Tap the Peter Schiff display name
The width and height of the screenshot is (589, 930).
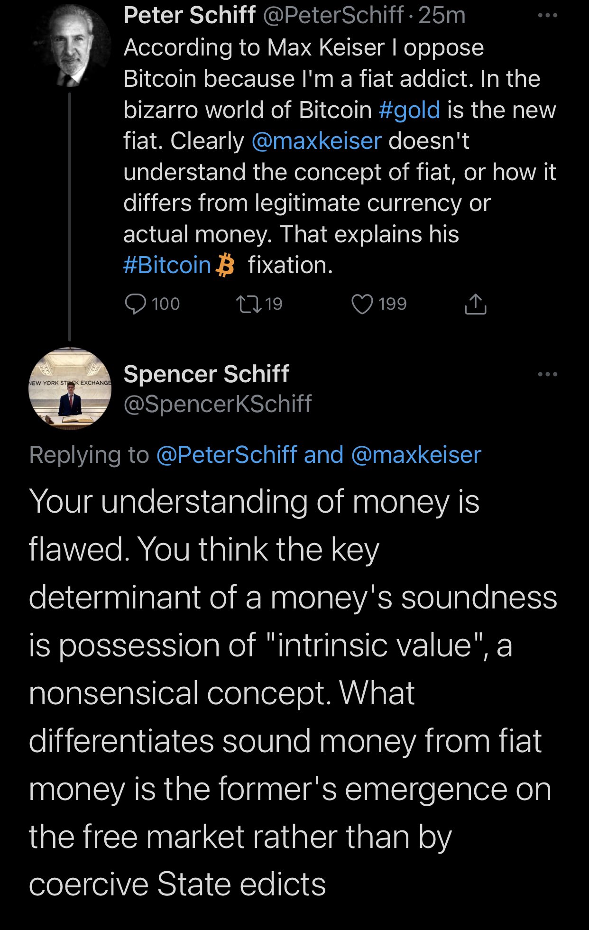pyautogui.click(x=190, y=16)
